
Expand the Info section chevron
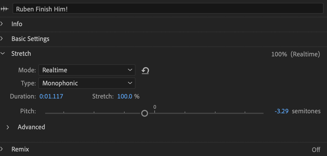(2, 24)
